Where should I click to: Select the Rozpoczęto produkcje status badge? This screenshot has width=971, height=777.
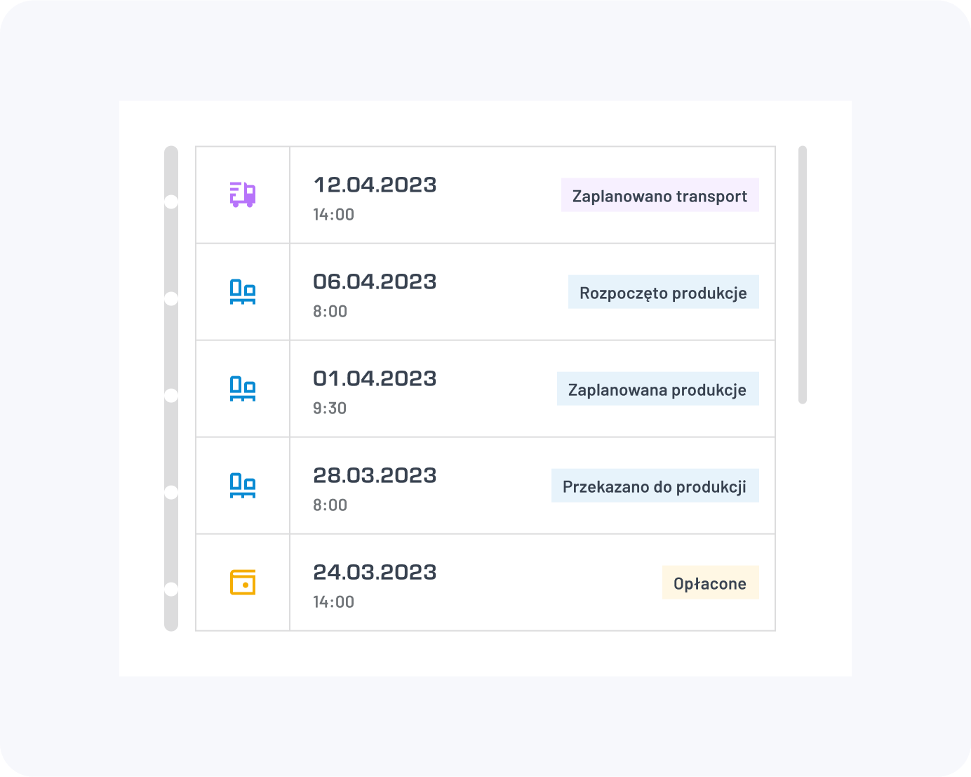(663, 292)
